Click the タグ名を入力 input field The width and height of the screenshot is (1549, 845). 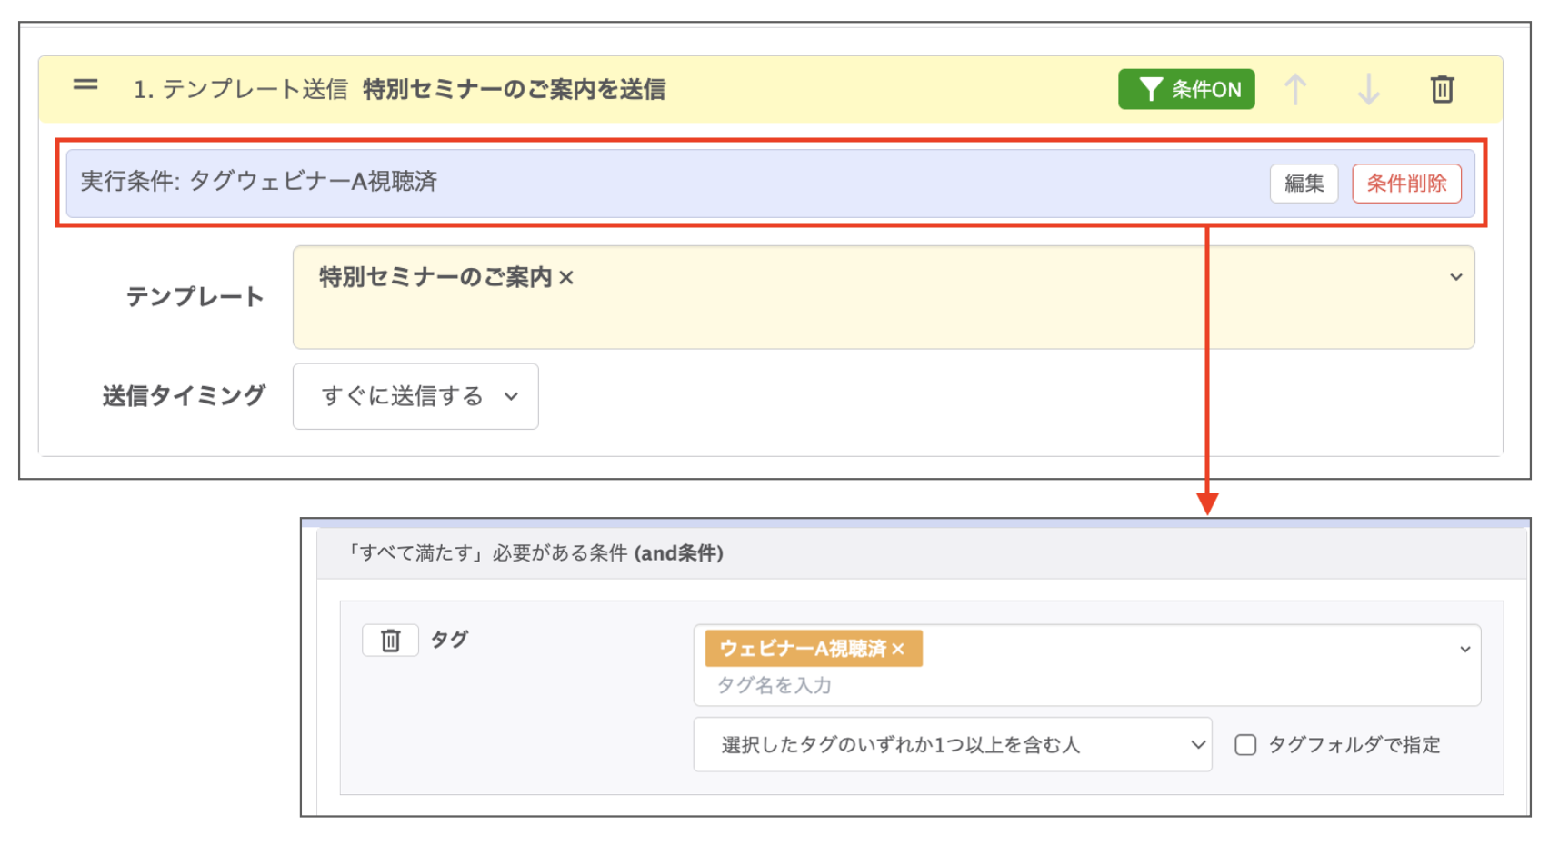click(x=909, y=685)
